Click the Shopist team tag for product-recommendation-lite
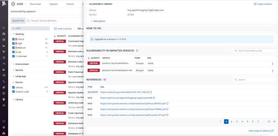 [x=140, y=70]
